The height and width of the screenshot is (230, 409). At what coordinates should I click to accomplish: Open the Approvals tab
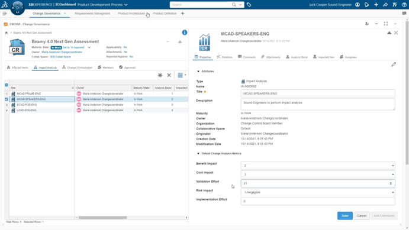[127, 67]
